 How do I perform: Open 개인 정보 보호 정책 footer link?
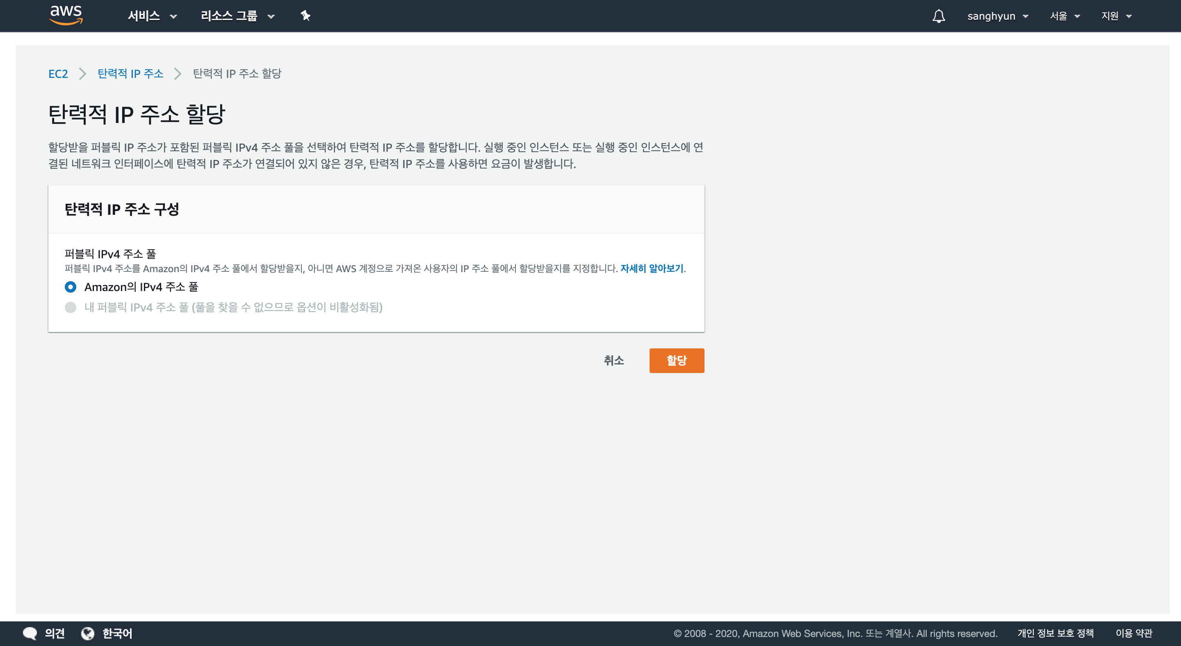pyautogui.click(x=1056, y=633)
